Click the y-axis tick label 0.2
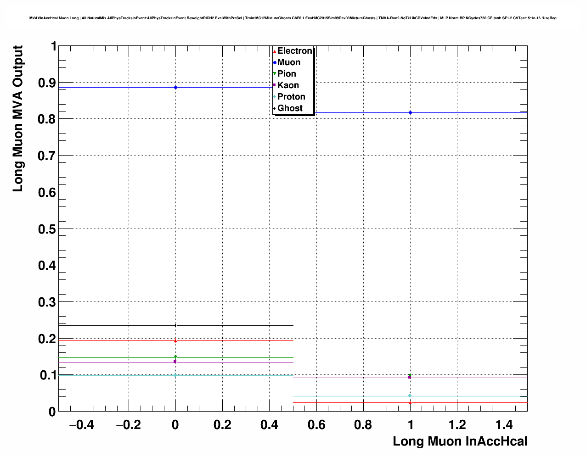Viewport: 586px width, 457px height. pyautogui.click(x=46, y=339)
